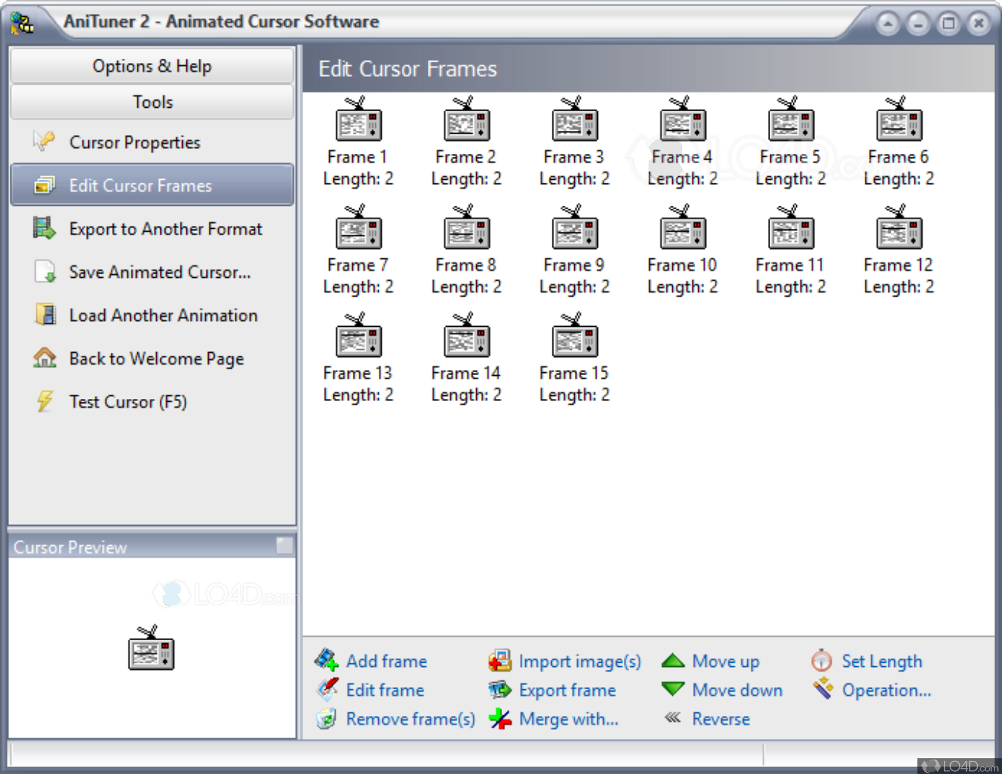Roll up window with title bar arrow
Image resolution: width=1002 pixels, height=774 pixels.
click(888, 24)
